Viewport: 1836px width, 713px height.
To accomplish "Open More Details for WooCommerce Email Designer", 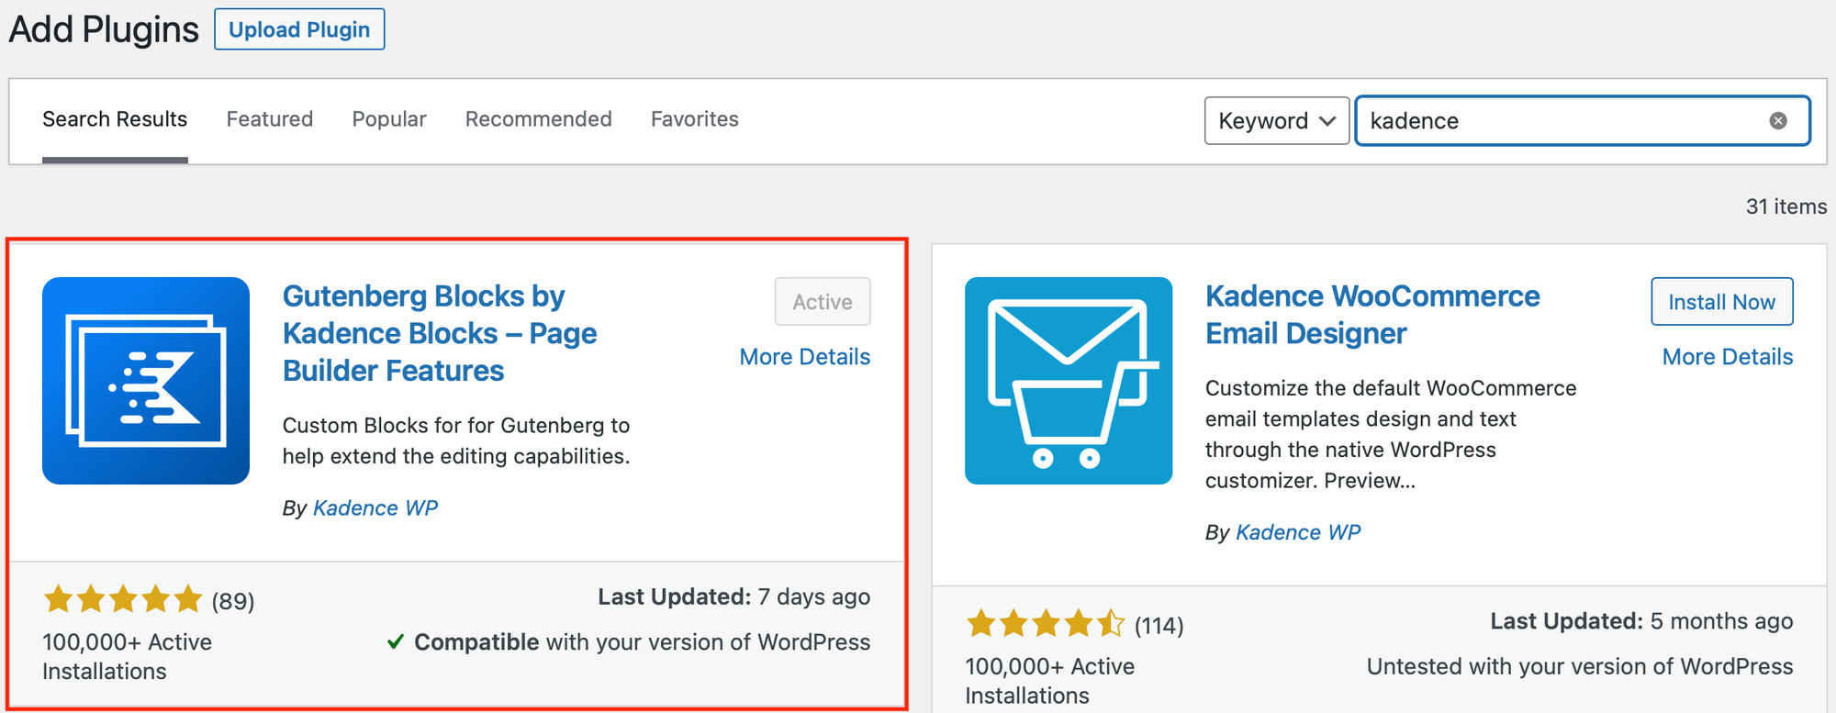I will (1728, 357).
